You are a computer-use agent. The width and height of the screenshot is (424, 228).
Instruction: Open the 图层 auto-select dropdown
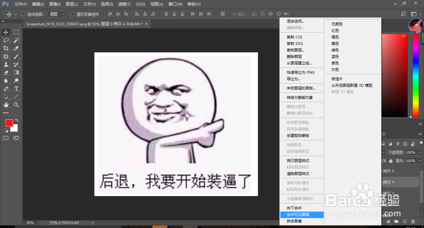[57, 14]
